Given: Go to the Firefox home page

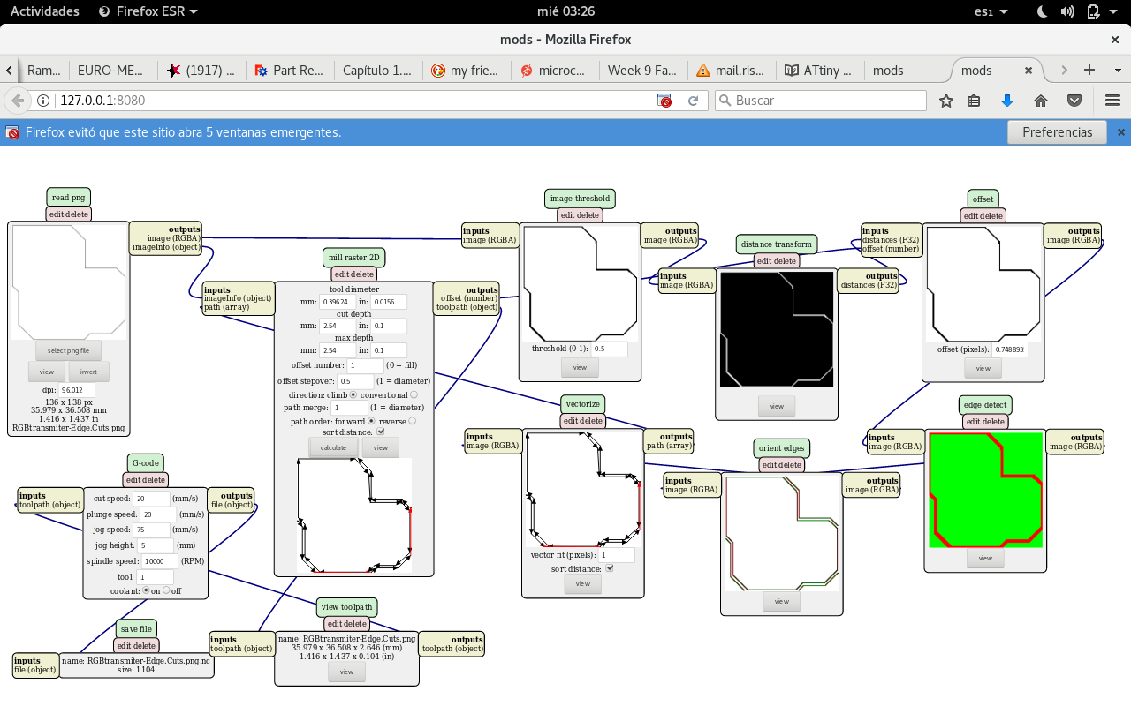Looking at the screenshot, I should (x=1041, y=101).
